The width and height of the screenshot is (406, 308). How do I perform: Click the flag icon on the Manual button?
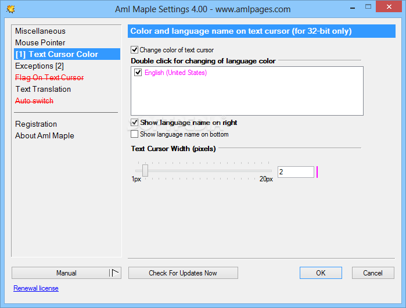[115, 273]
